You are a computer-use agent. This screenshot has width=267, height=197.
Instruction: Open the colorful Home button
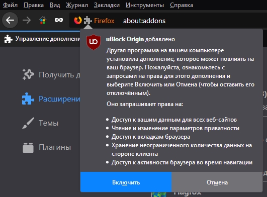43,21
